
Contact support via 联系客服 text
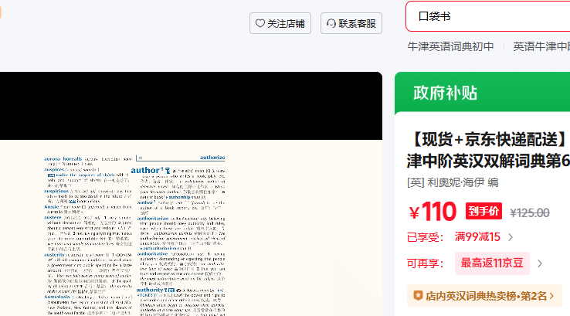pos(358,24)
